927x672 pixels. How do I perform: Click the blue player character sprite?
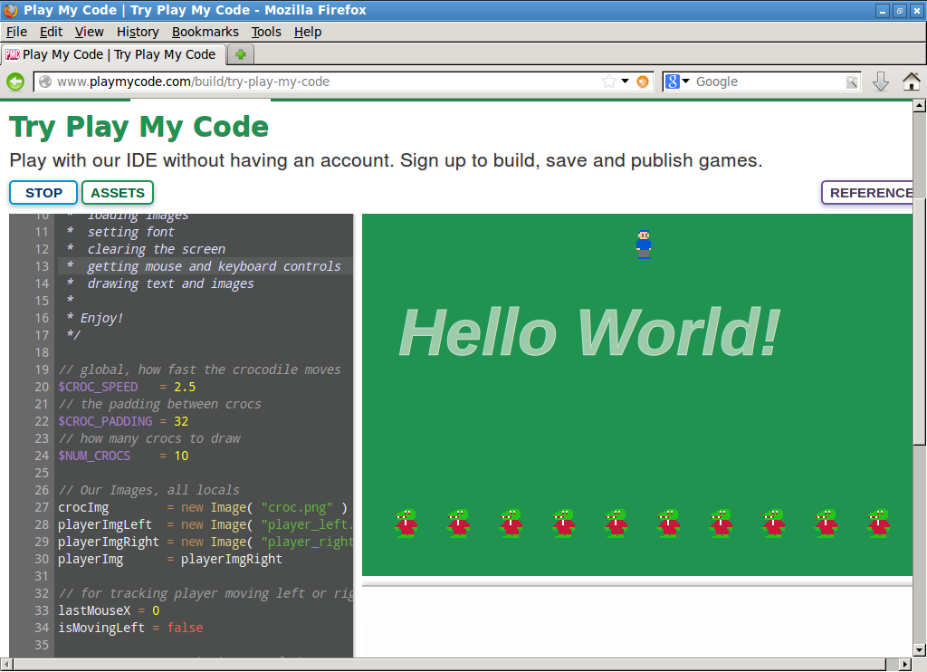644,245
